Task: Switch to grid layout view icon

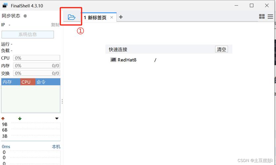Action: (x=262, y=16)
